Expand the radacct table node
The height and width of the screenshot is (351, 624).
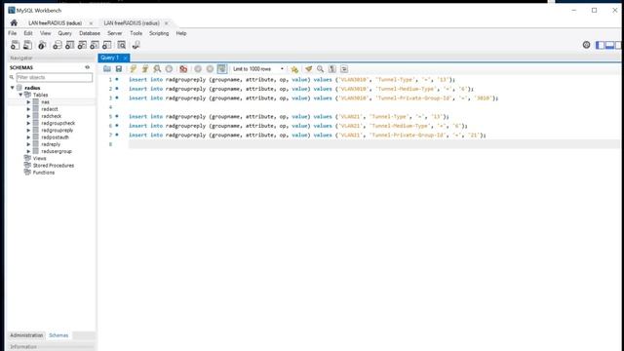[x=28, y=109]
